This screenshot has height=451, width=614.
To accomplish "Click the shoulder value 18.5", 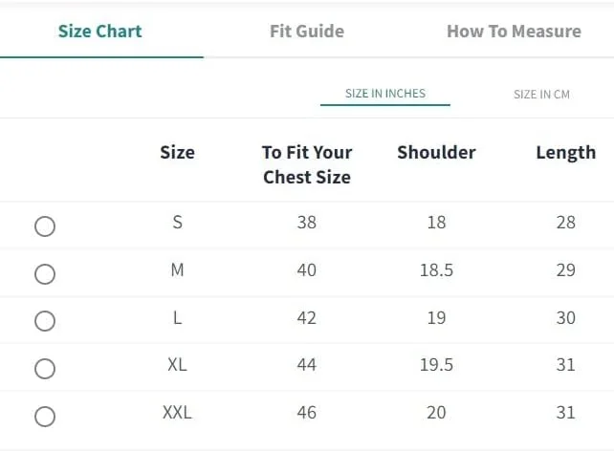I will [x=436, y=270].
